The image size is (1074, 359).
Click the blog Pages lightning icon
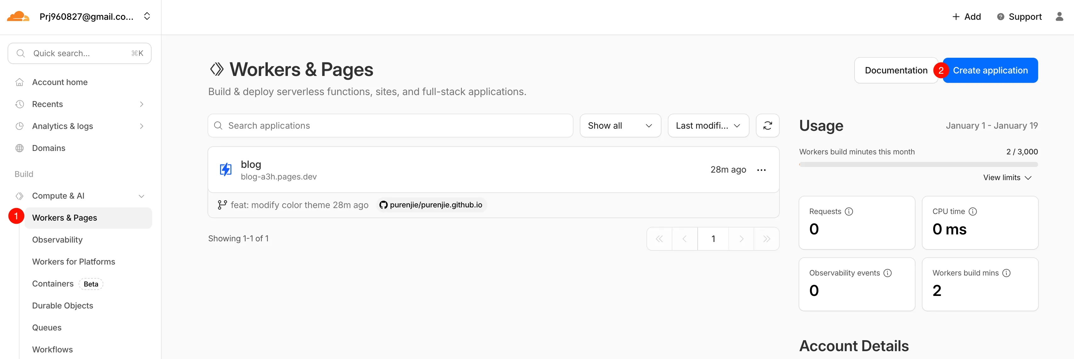(x=225, y=170)
